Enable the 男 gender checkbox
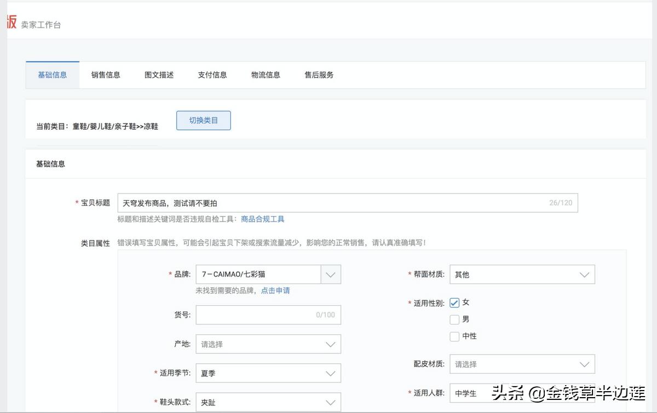The image size is (657, 413). point(454,319)
